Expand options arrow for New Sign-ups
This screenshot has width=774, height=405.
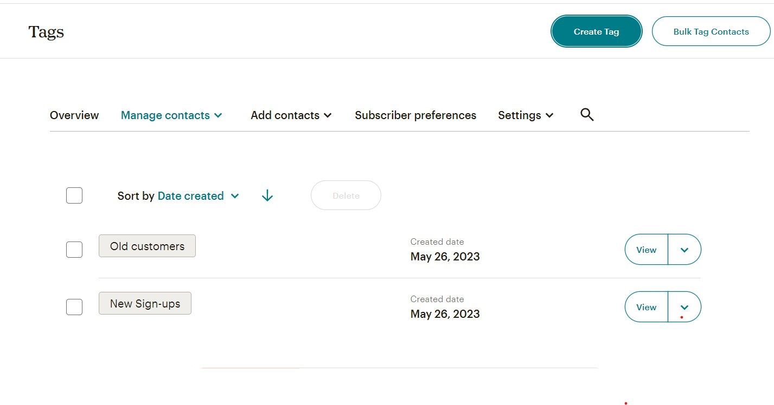click(x=685, y=307)
